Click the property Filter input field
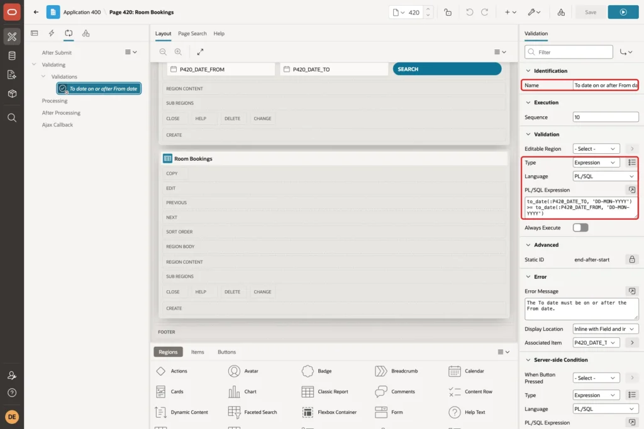This screenshot has width=644, height=429. click(x=569, y=52)
